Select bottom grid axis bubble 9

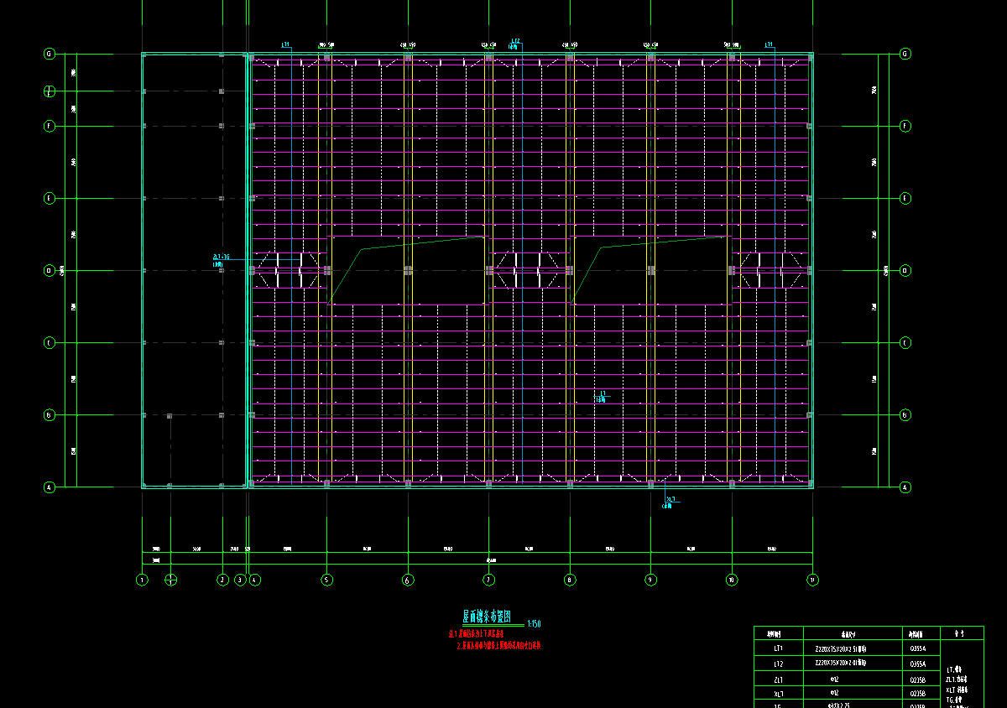650,580
